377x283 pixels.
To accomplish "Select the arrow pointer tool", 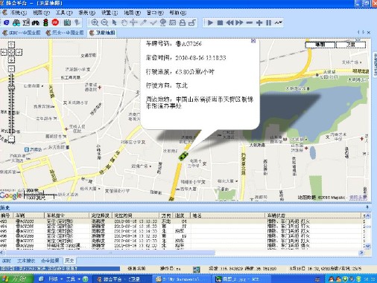I will coord(114,23).
